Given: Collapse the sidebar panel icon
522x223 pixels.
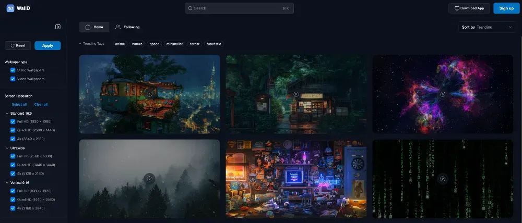Looking at the screenshot, I should [x=58, y=27].
